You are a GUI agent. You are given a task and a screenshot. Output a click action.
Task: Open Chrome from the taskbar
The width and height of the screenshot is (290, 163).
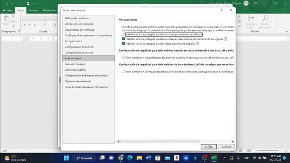pos(121,158)
